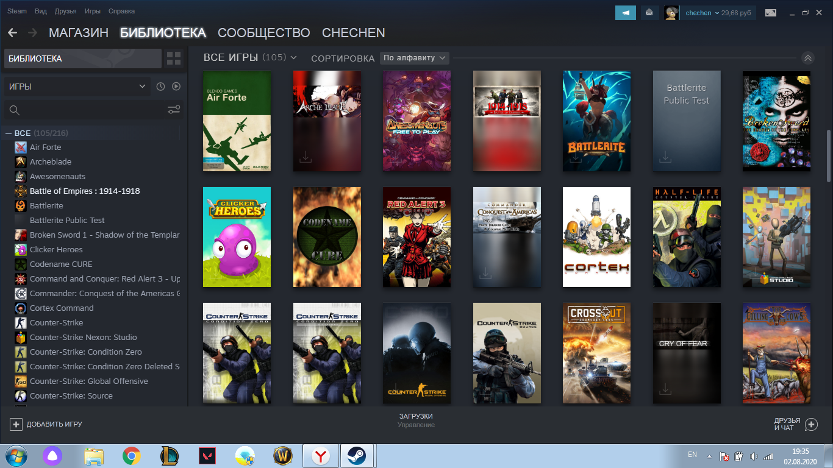This screenshot has width=833, height=468.
Task: Go to the МАГАЗИН tab
Action: click(79, 33)
